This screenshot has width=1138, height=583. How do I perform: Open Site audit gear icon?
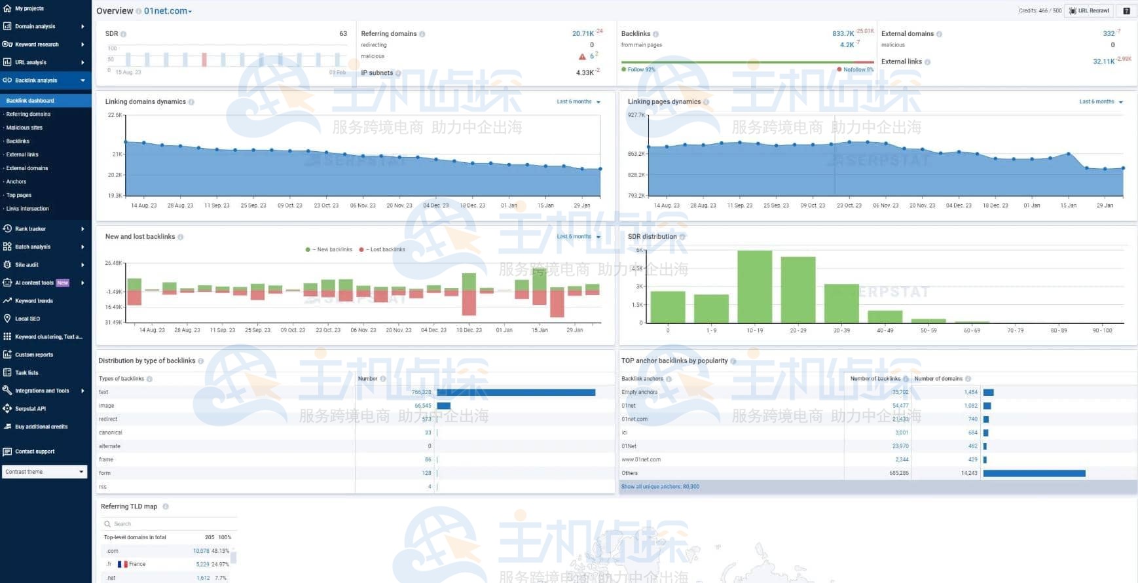click(7, 265)
